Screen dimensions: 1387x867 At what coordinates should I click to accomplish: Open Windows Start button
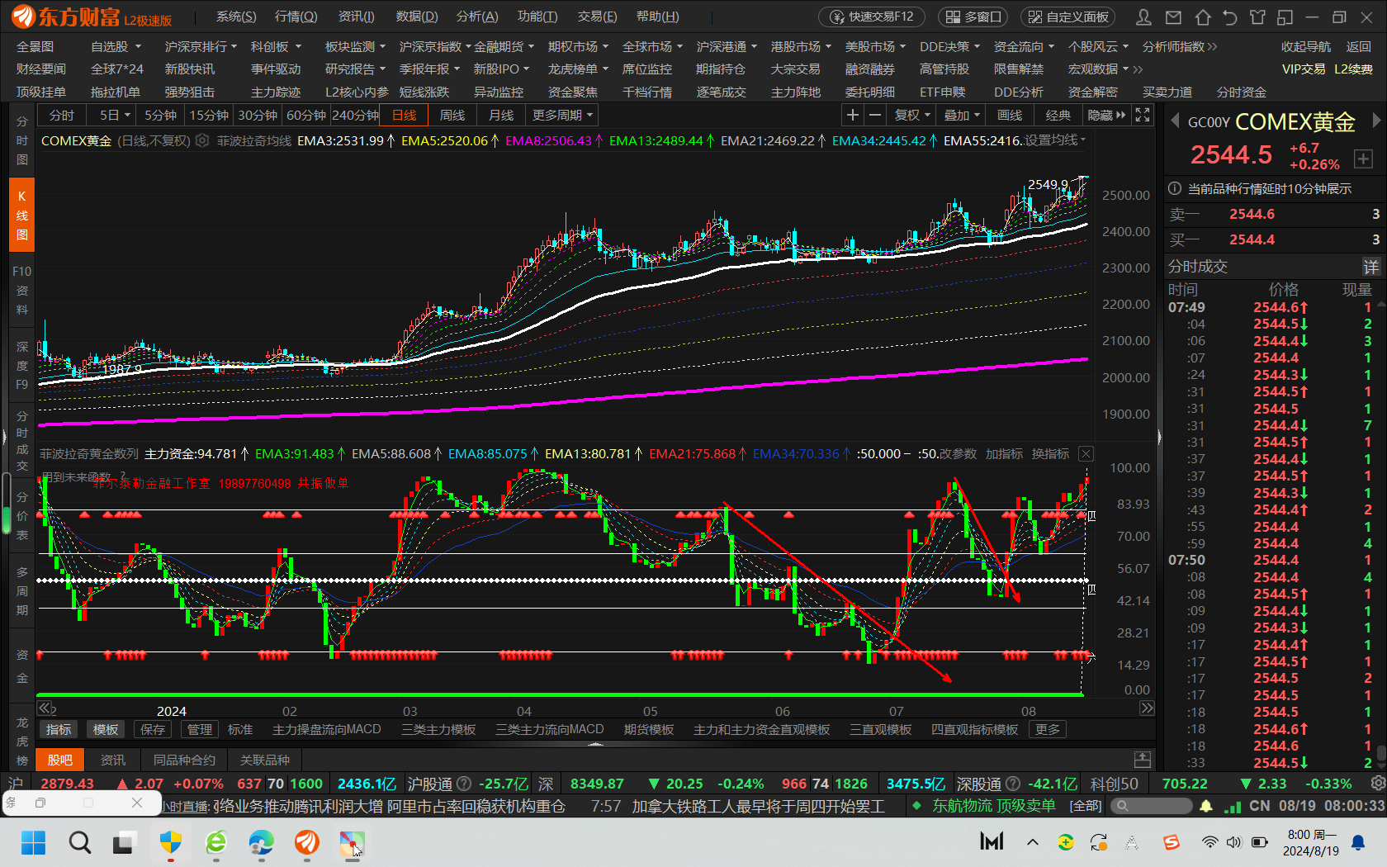(x=34, y=842)
